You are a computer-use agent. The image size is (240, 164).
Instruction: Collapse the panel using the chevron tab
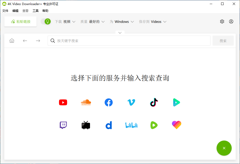(x=120, y=33)
